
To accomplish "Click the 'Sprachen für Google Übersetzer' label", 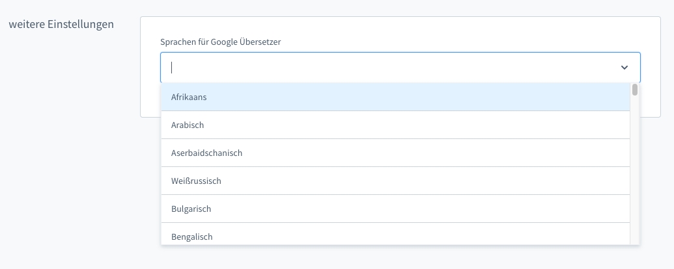I will point(225,42).
